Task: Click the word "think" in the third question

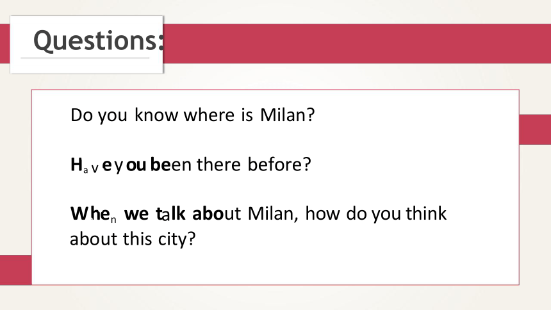Action: (426, 213)
